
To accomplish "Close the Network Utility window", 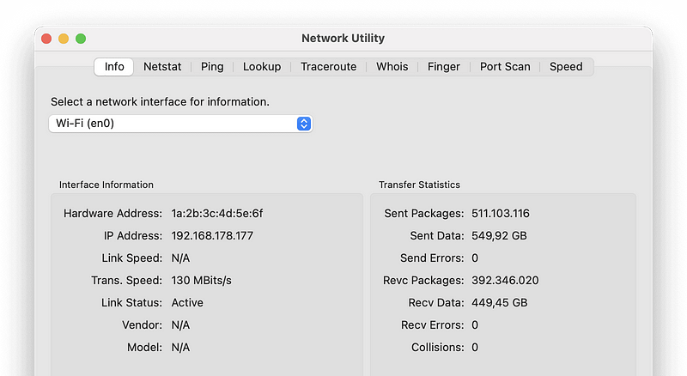I will 46,39.
